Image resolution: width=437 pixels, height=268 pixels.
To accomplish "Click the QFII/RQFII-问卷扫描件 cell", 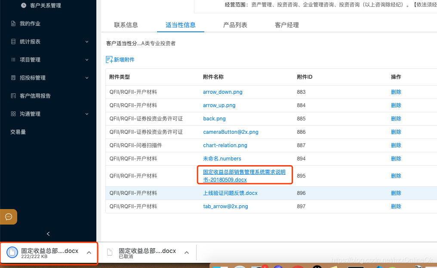I will click(x=136, y=145).
